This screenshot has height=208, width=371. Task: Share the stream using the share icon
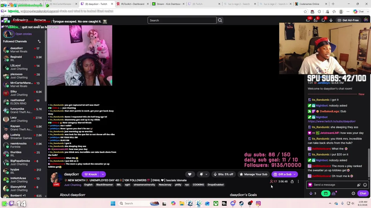292,181
